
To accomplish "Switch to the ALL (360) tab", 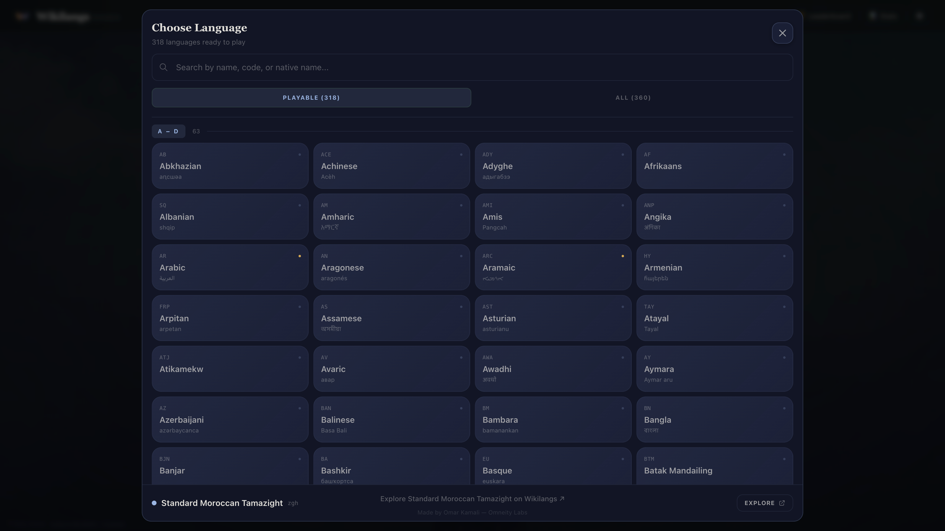I will tap(633, 97).
